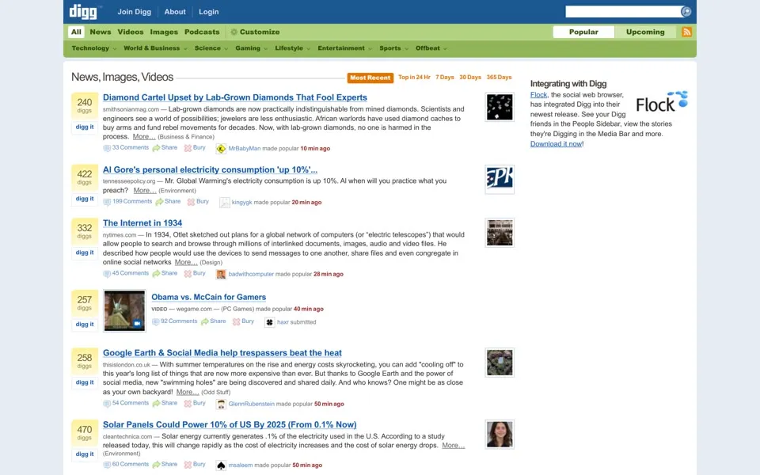Click Bury icon on Obama vs. McCain story
This screenshot has height=475, width=760.
click(x=236, y=322)
